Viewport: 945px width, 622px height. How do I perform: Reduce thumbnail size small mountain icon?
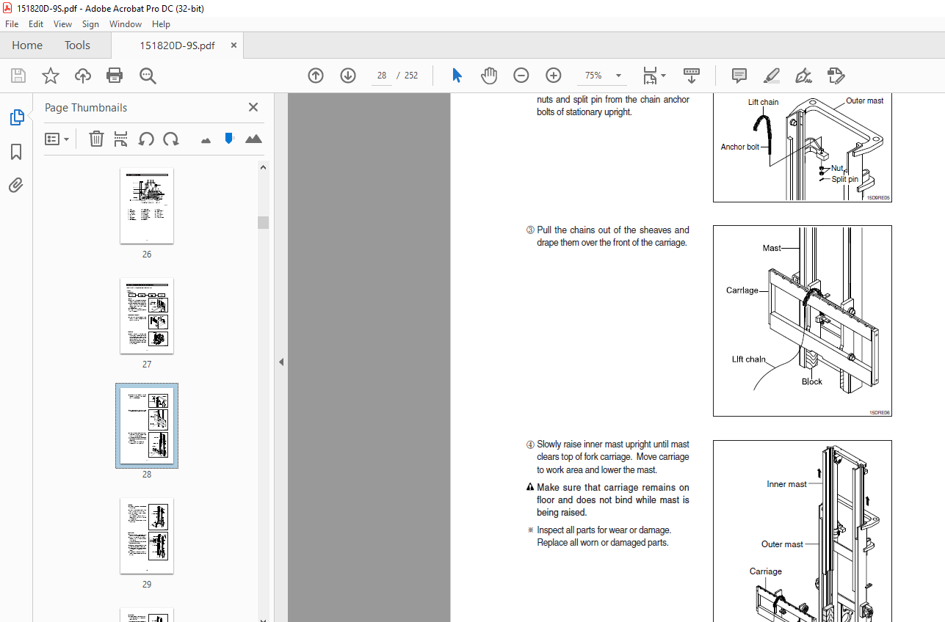coord(206,139)
